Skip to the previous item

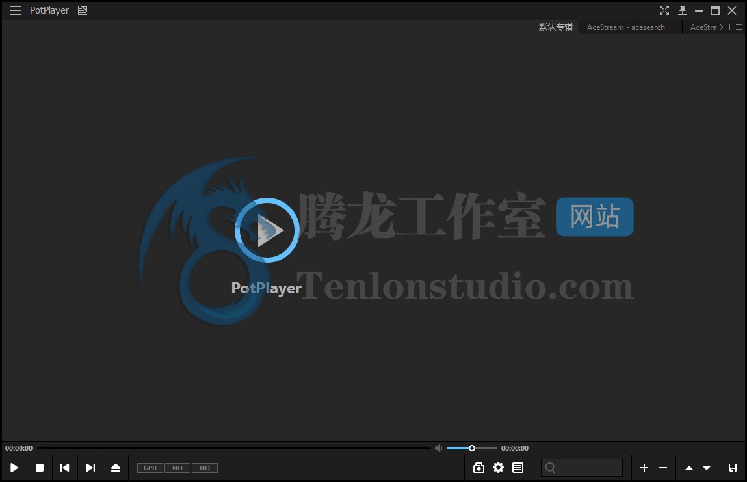pos(65,468)
